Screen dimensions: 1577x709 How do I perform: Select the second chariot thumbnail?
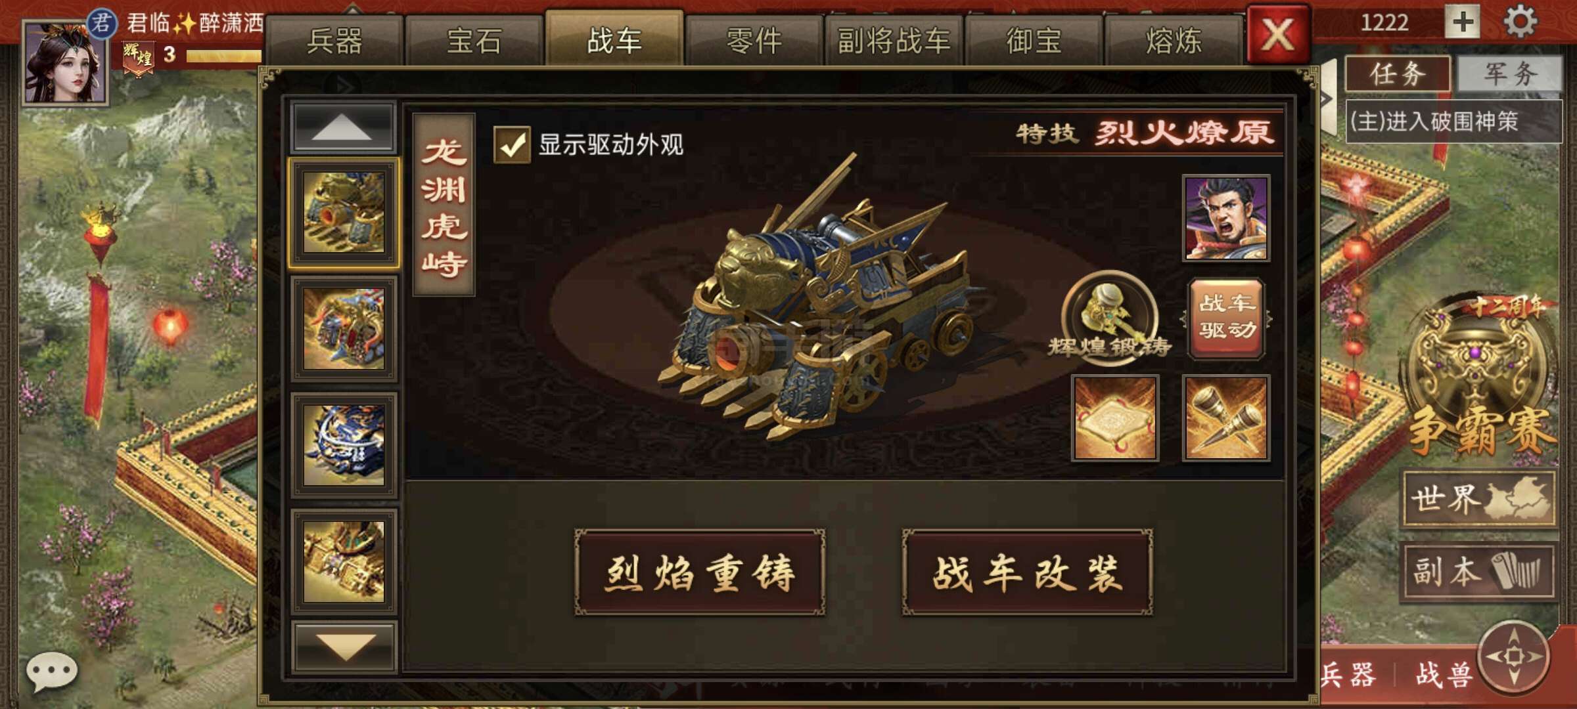click(x=344, y=329)
